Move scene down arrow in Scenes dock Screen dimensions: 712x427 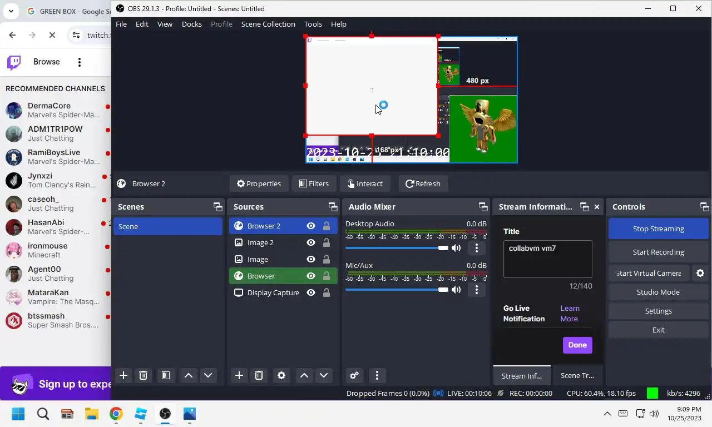click(x=208, y=375)
